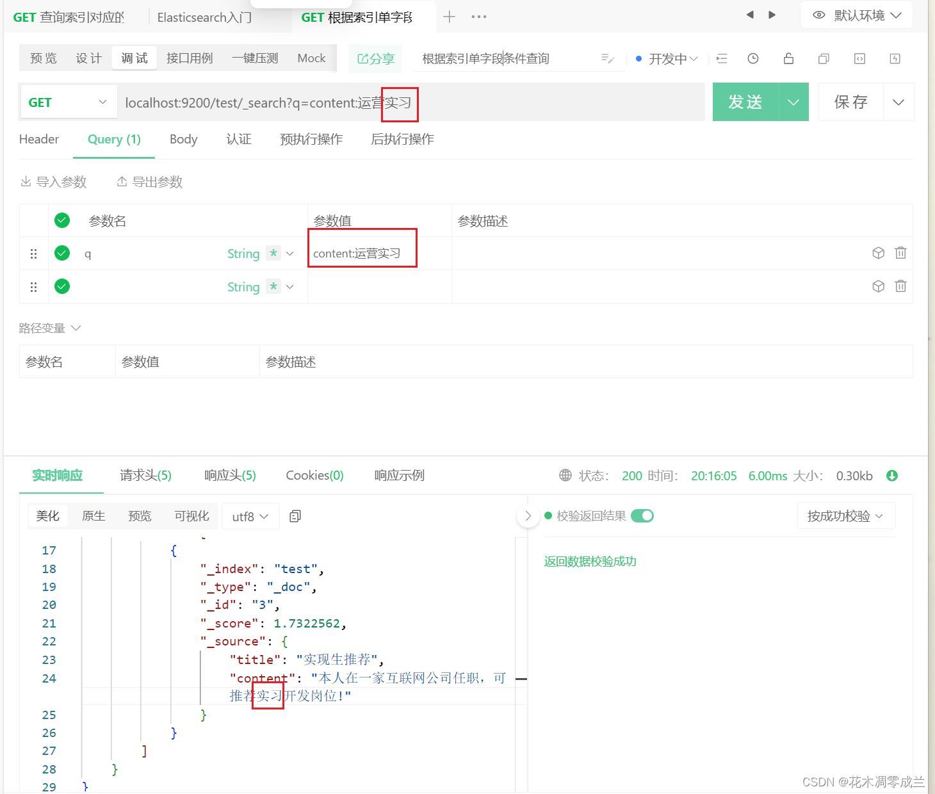Screen dimensions: 935x794
Task: Click the indent list icon beside 开发中
Action: pyautogui.click(x=722, y=59)
